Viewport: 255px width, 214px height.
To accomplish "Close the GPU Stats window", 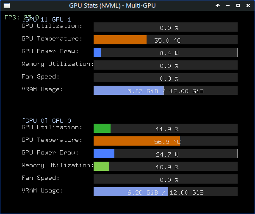I will coord(248,5).
